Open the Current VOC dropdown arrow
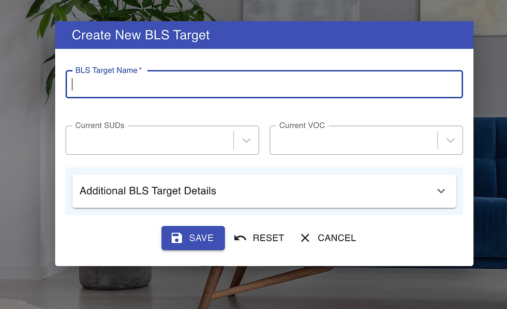 click(x=450, y=140)
